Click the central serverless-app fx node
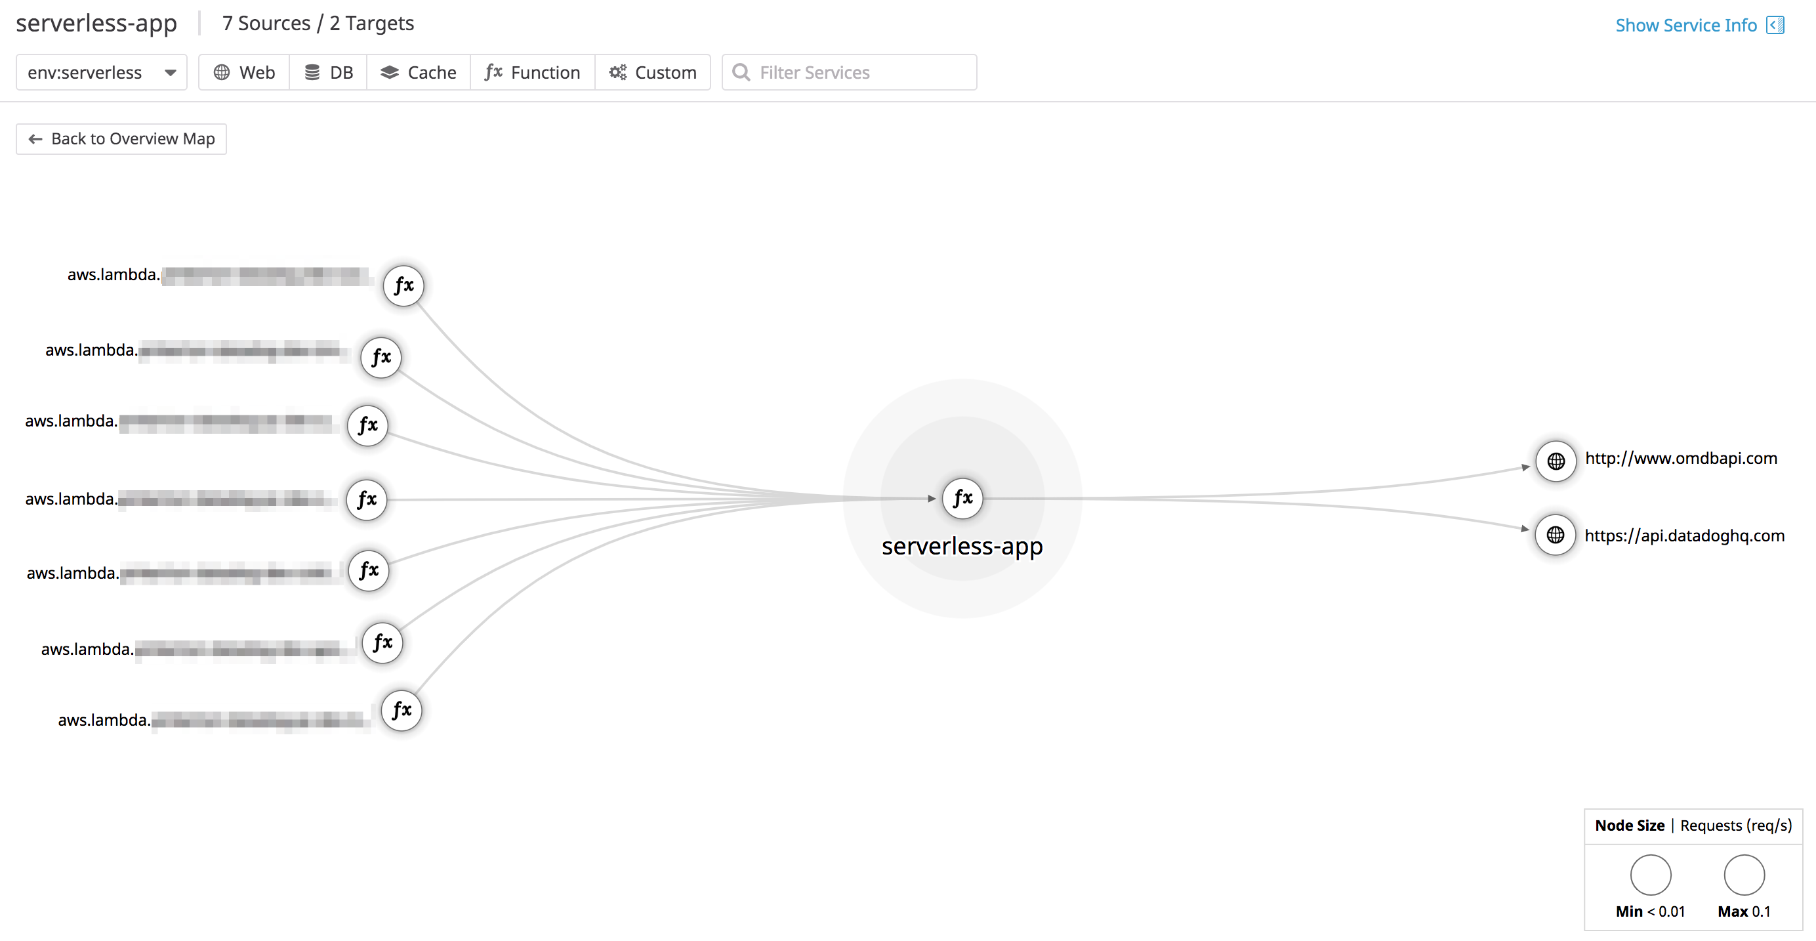The width and height of the screenshot is (1816, 941). pyautogui.click(x=962, y=498)
